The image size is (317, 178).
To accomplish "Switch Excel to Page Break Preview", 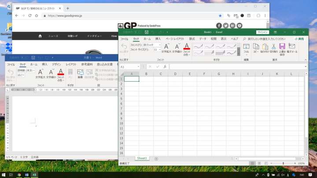I will pos(266,163).
